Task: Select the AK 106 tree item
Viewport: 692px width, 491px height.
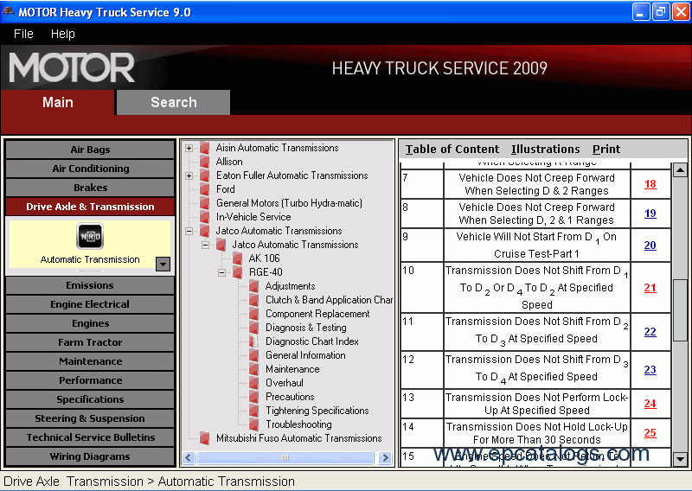Action: click(264, 258)
